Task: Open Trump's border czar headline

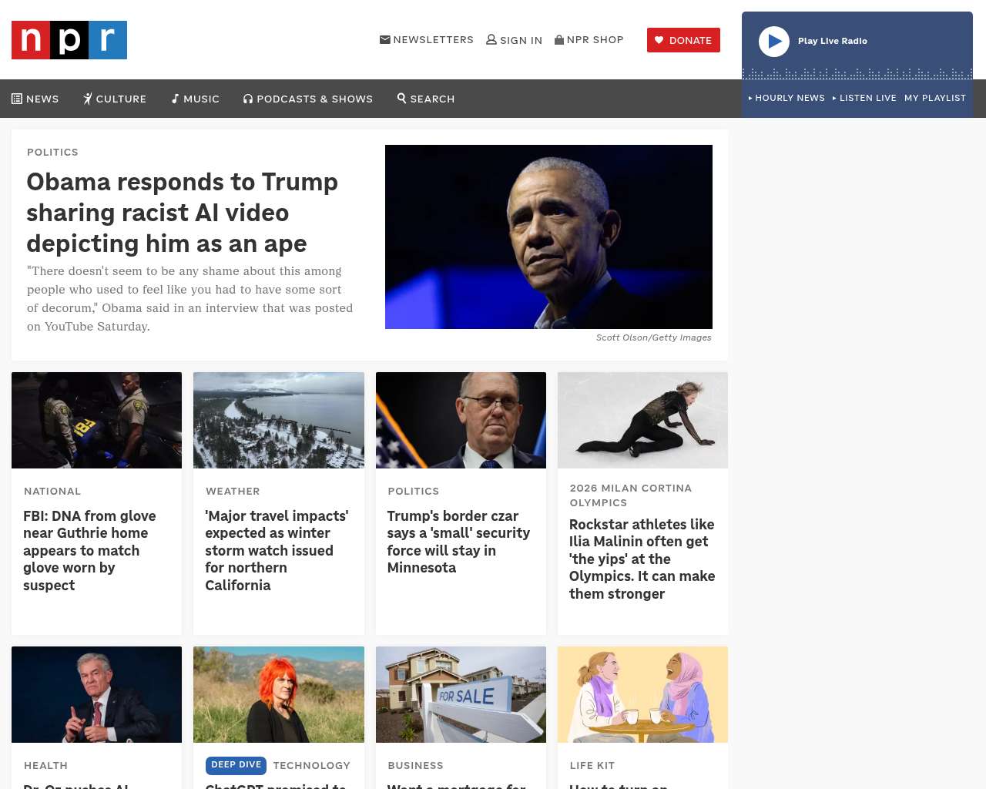Action: [458, 542]
